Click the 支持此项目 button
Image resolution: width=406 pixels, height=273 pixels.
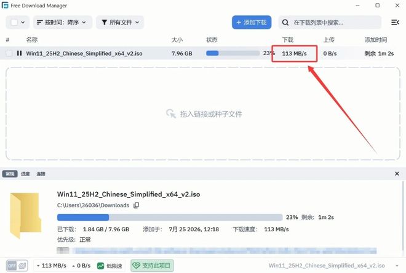(152, 266)
